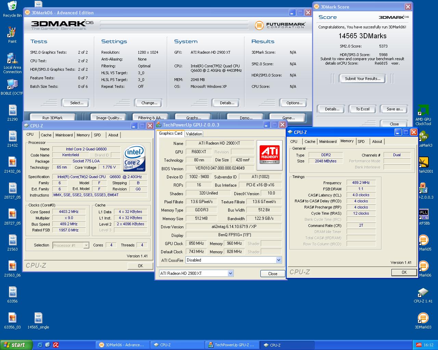Open the Windows Start menu
Screen dimensions: 438x350
point(16,345)
